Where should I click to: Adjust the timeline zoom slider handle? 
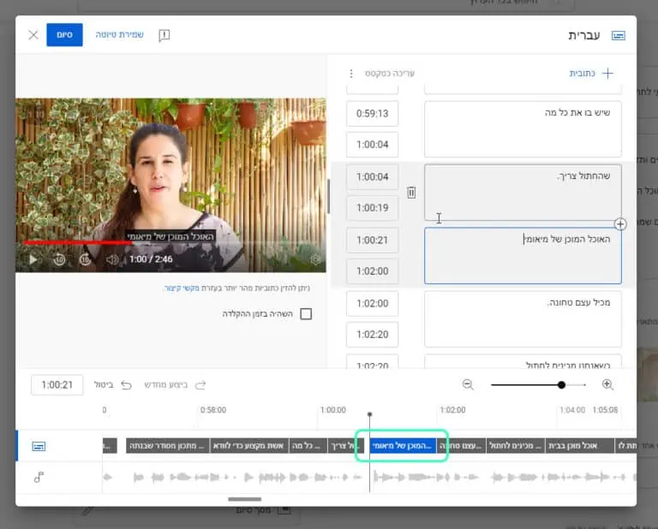point(561,385)
